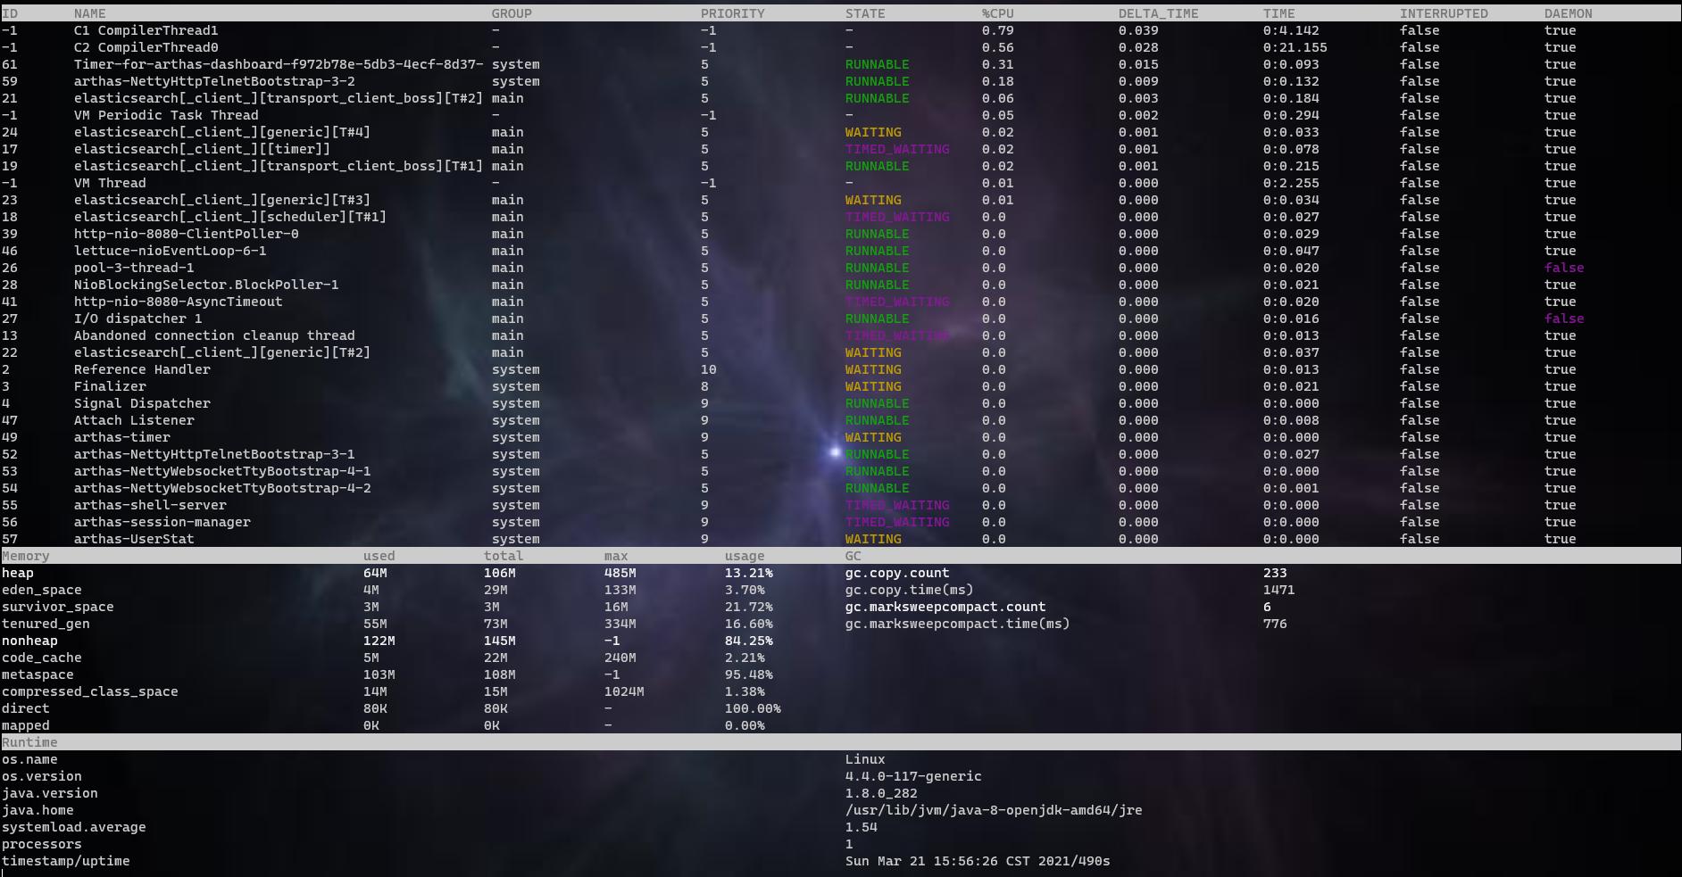The image size is (1682, 877).
Task: Click the %CPU column header
Action: [x=998, y=13]
